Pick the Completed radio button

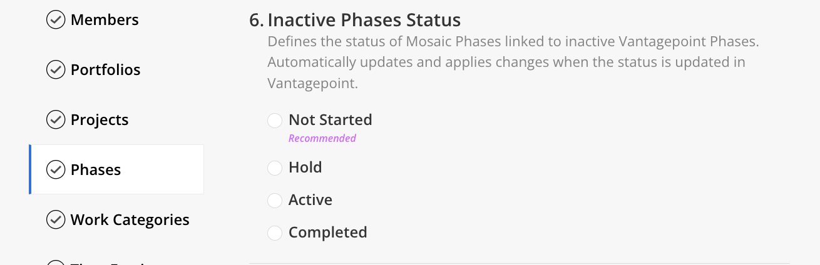(275, 233)
